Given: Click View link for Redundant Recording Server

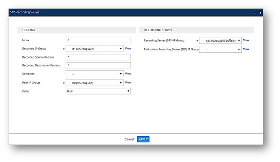Looking at the screenshot, I should tap(246, 49).
